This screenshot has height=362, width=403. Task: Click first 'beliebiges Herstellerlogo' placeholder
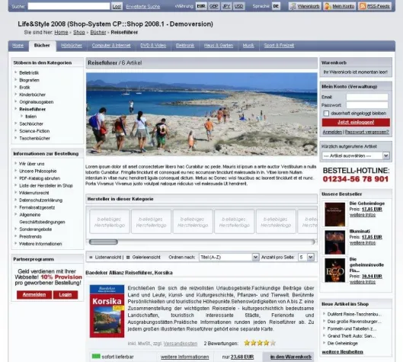pyautogui.click(x=110, y=222)
